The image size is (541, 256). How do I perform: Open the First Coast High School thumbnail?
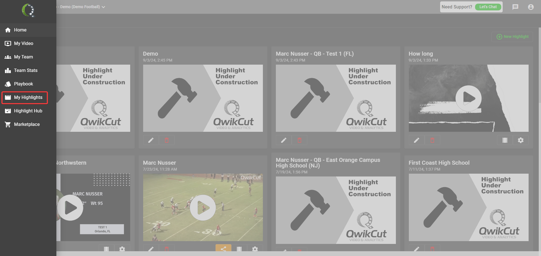click(469, 207)
